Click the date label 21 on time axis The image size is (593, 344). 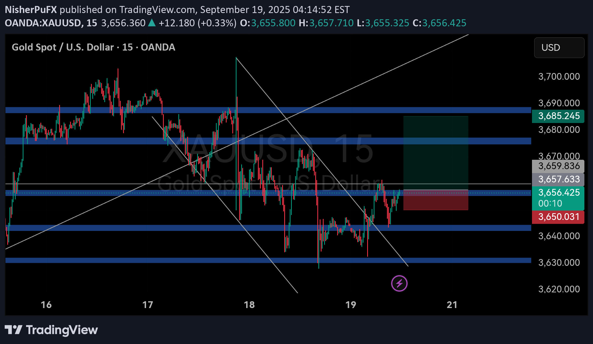tap(452, 305)
